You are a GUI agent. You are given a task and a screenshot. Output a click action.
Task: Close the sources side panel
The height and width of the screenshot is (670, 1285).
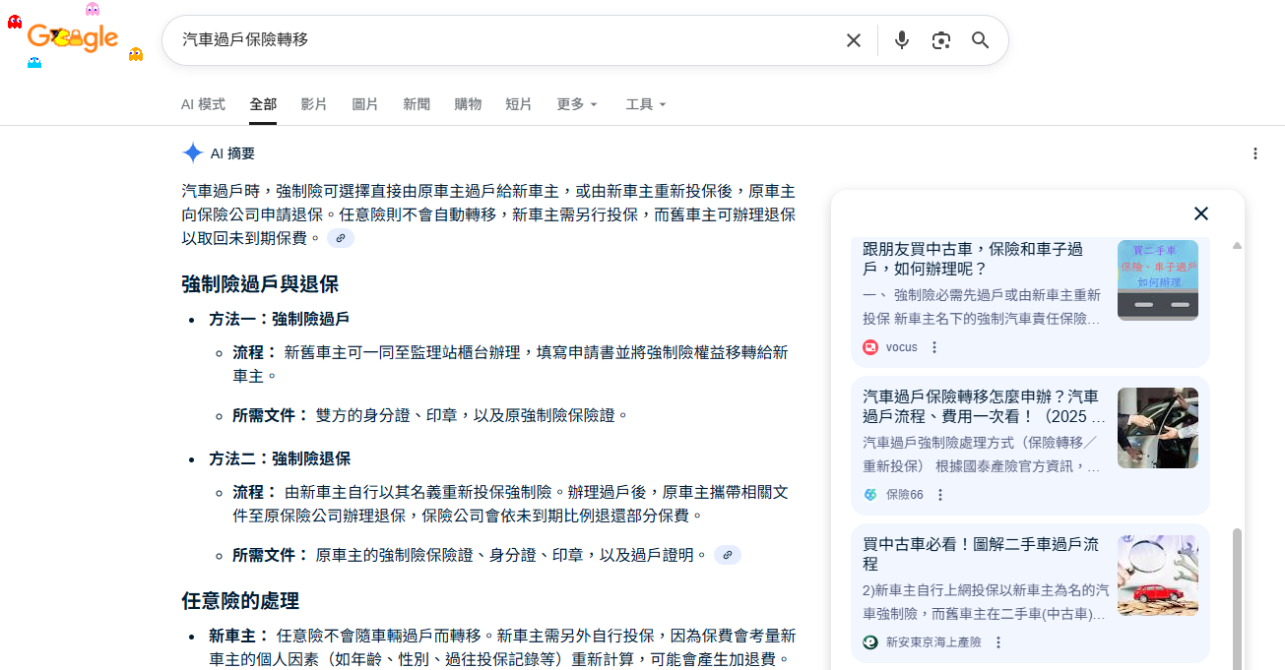1200,213
